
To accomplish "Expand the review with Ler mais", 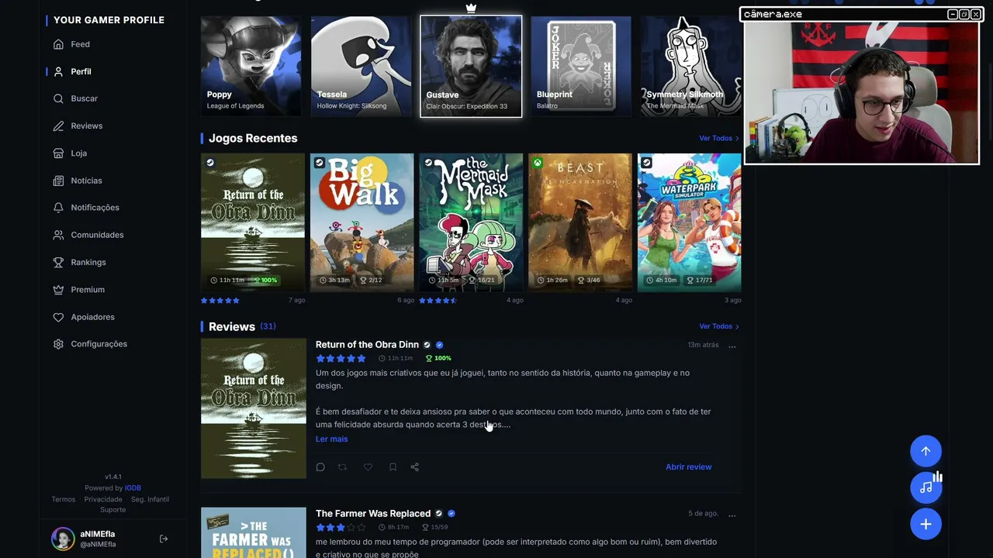I will tap(331, 439).
